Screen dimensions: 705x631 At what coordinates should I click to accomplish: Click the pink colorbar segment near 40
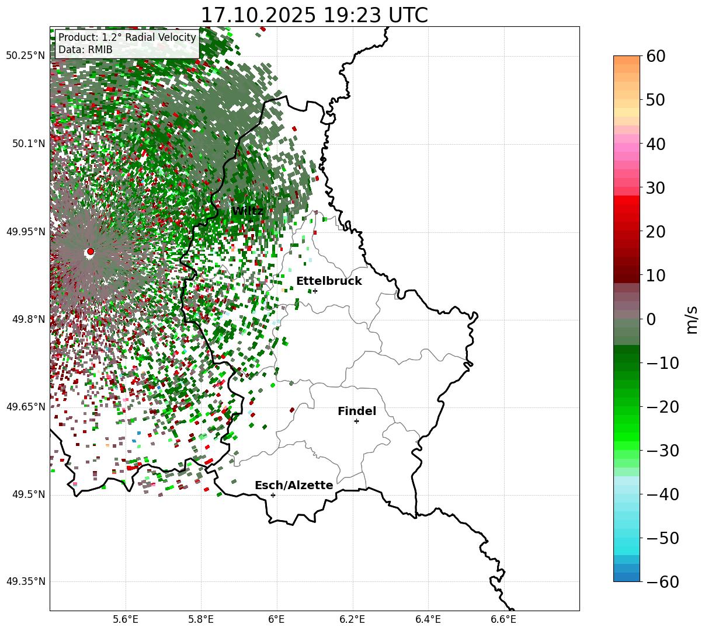tap(627, 147)
